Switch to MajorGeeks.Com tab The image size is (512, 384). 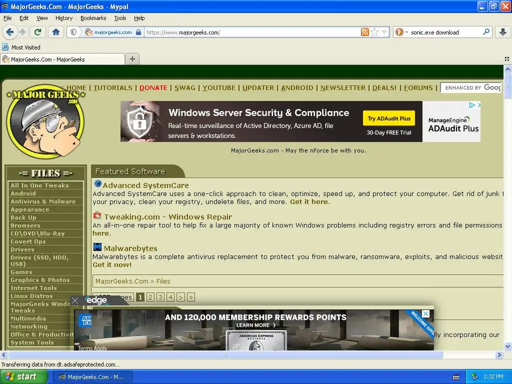pyautogui.click(x=62, y=59)
